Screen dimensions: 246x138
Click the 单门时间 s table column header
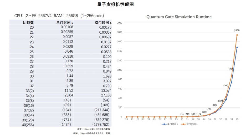tap(65, 23)
